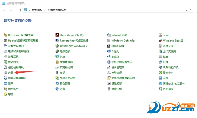Viewport: 197px width, 118px height.
Task: Open the BitLocker 驱动器加密 icon
Action: [x=5, y=35]
